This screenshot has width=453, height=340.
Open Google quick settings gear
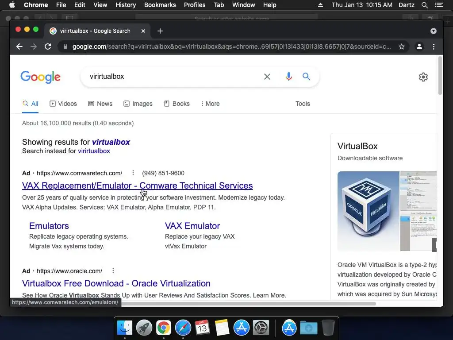pos(423,77)
